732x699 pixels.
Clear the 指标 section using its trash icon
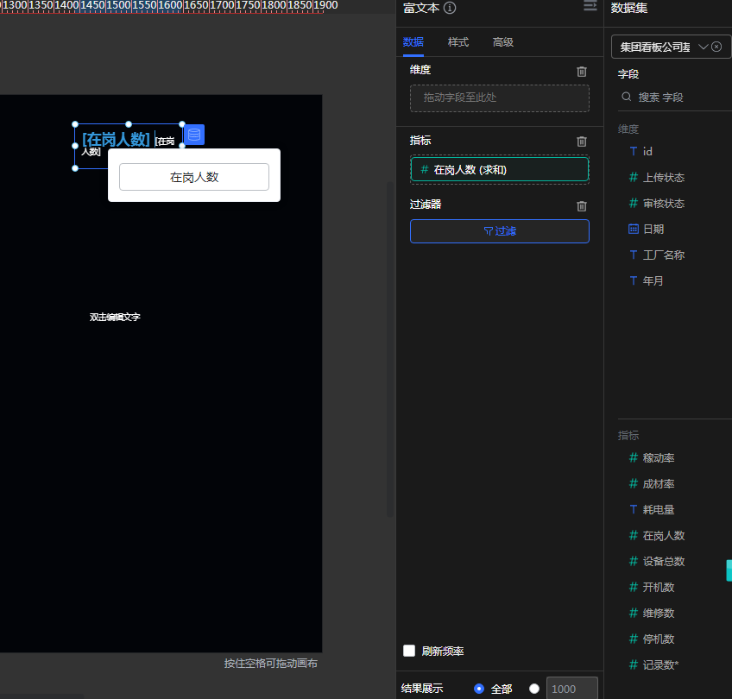[x=582, y=142]
